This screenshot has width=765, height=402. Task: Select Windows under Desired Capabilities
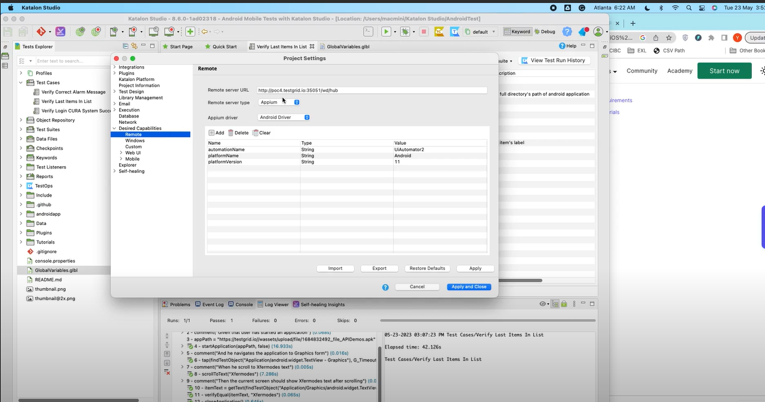(x=135, y=141)
